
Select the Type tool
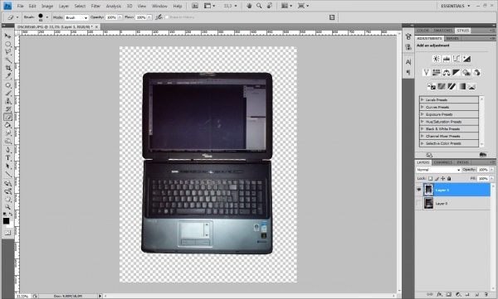[x=7, y=158]
